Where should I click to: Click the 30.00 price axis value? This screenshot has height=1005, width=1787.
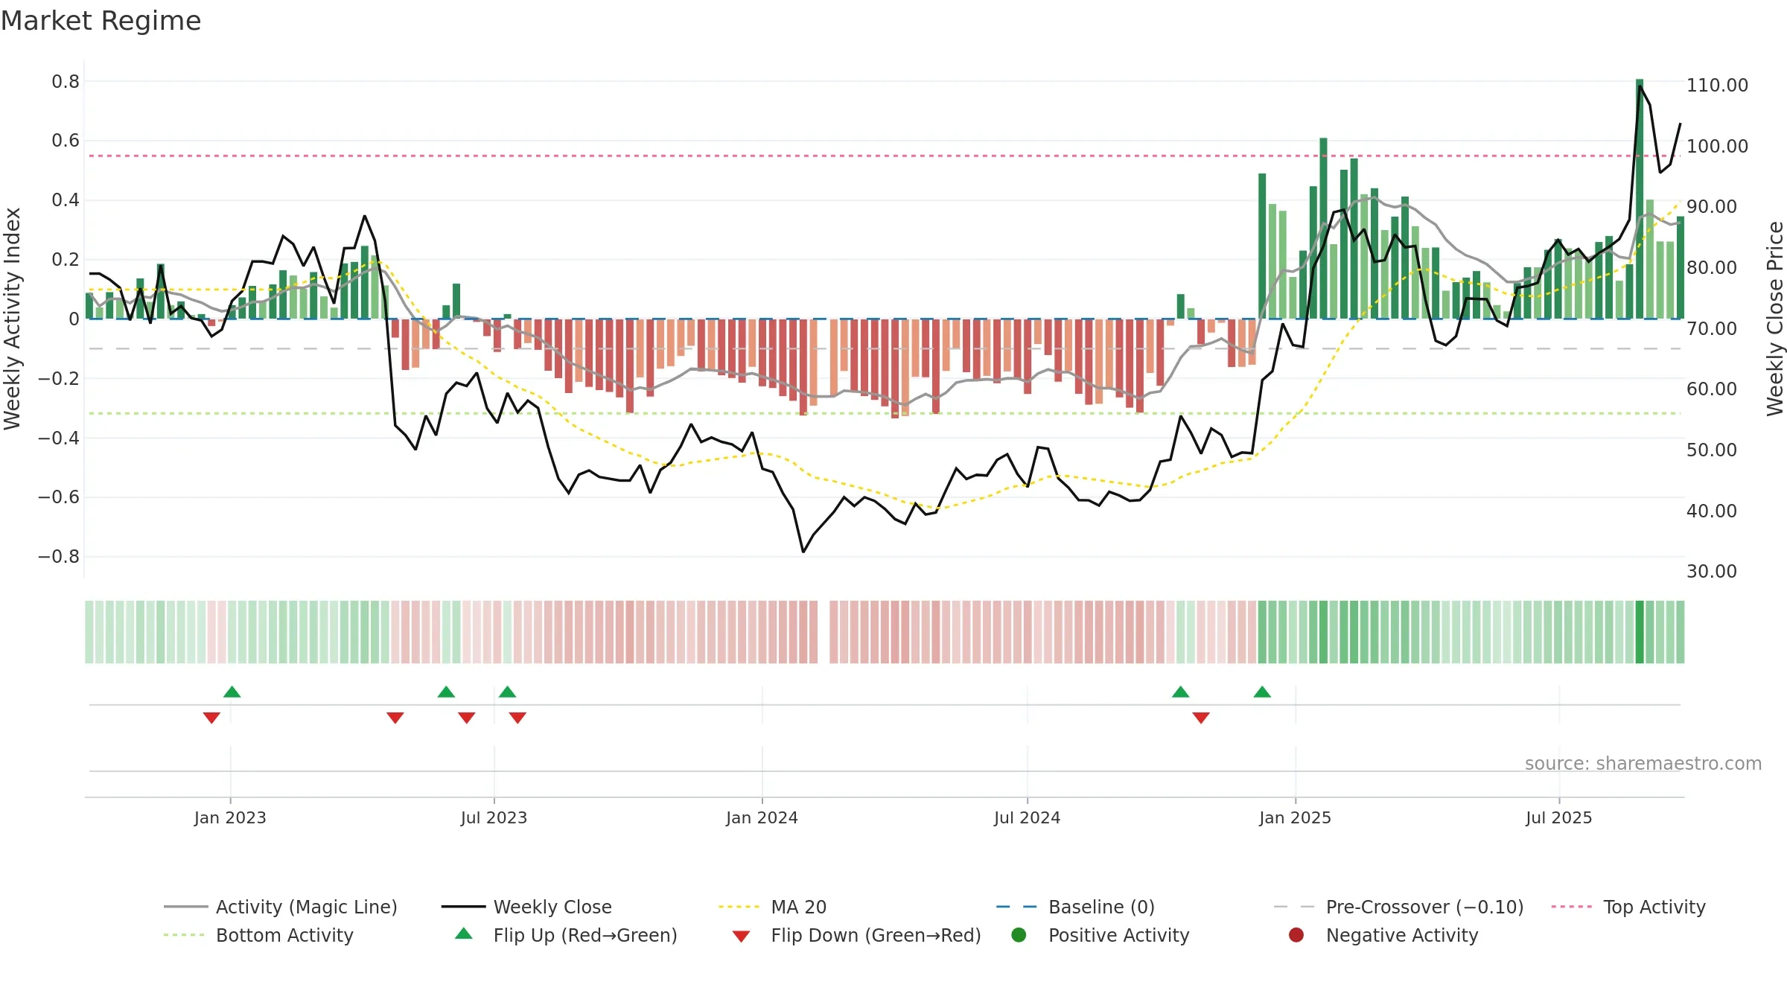1711,571
